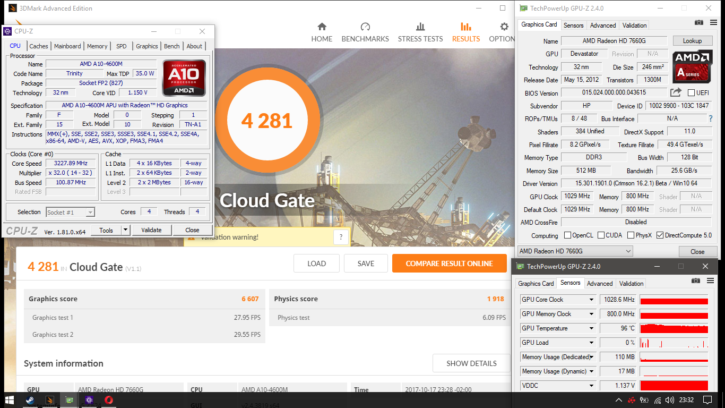
Task: Open STRESS TESTS in 3DMark navigation
Action: coord(420,32)
